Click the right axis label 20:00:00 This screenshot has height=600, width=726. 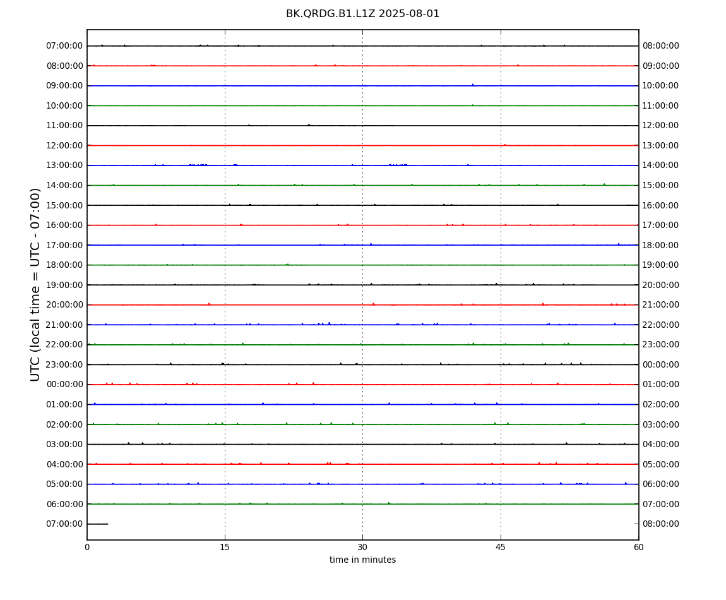[x=661, y=285]
